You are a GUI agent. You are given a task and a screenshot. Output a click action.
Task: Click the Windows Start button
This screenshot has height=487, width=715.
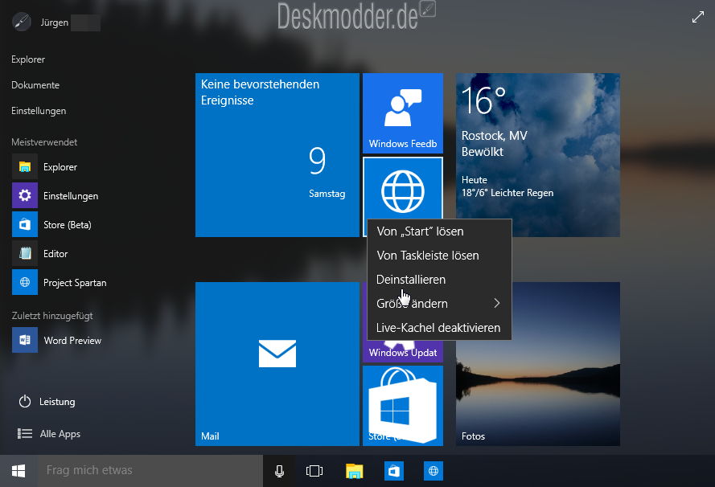[x=18, y=471]
